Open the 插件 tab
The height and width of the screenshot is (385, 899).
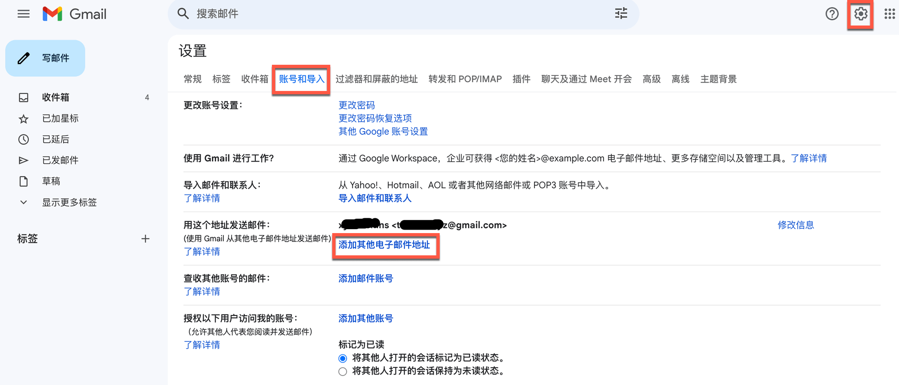coord(521,79)
